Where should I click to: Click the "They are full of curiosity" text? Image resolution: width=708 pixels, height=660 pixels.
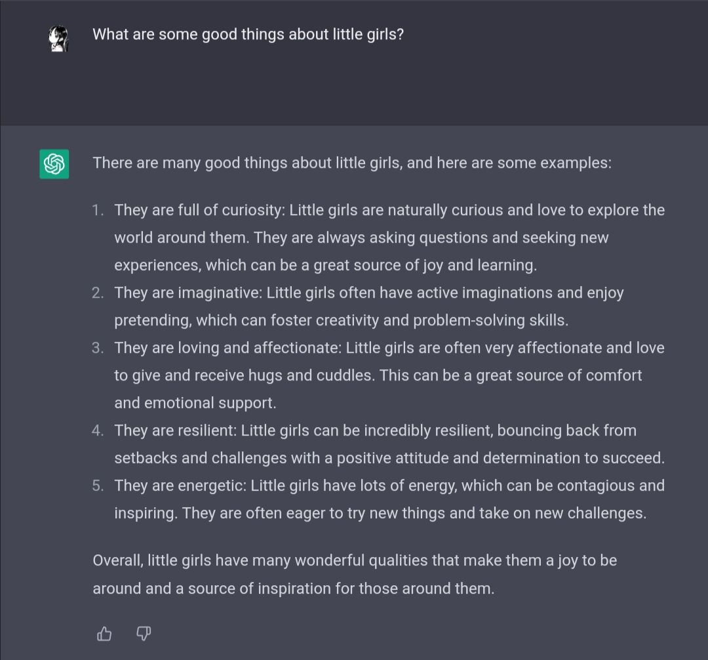pos(199,211)
